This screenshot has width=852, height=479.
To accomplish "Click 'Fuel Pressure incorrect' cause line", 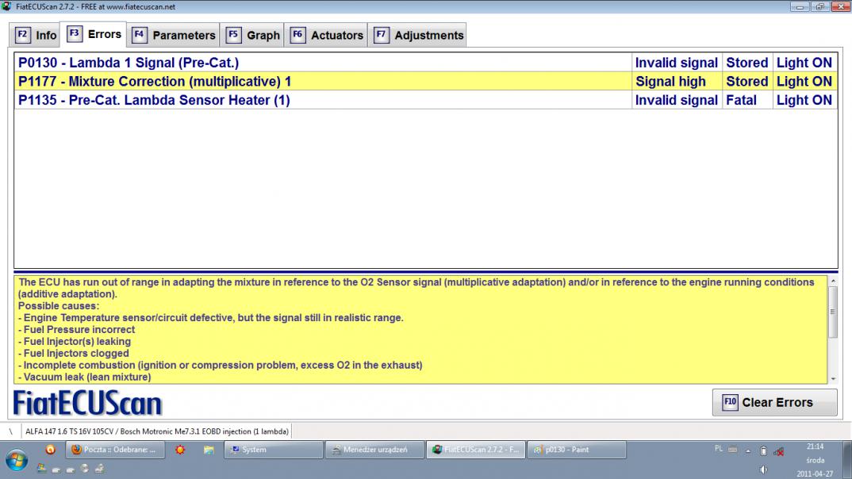I will tap(77, 330).
